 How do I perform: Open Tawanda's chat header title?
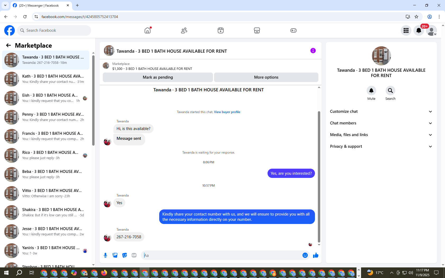pos(172,51)
